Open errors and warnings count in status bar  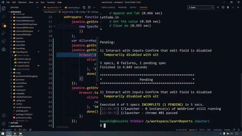click(x=23, y=130)
